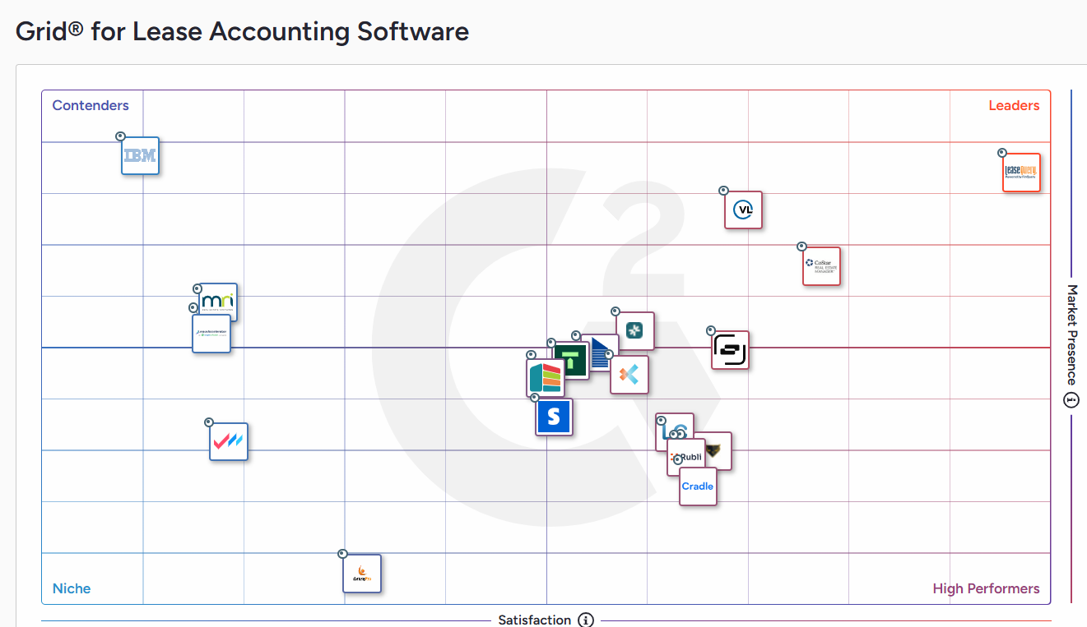Select the blue S logo tile
The width and height of the screenshot is (1087, 627).
point(554,417)
